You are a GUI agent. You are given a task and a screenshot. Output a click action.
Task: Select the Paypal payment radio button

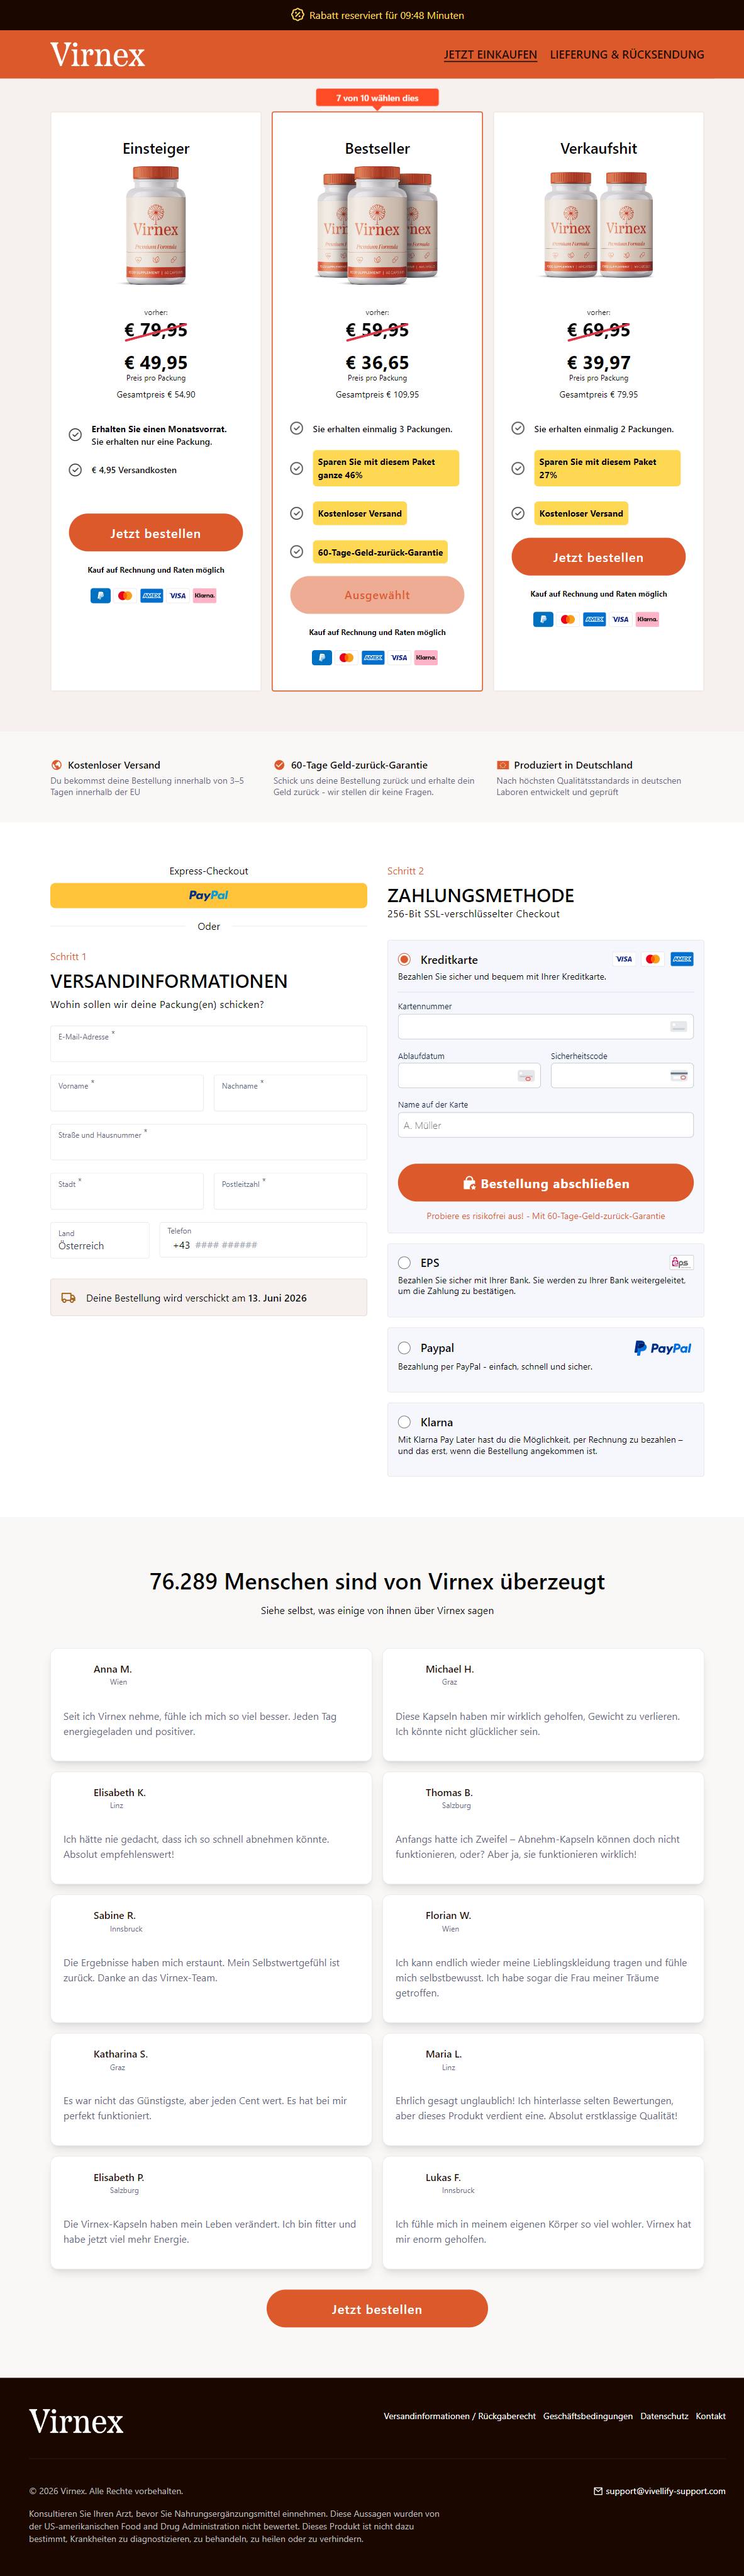[404, 1347]
